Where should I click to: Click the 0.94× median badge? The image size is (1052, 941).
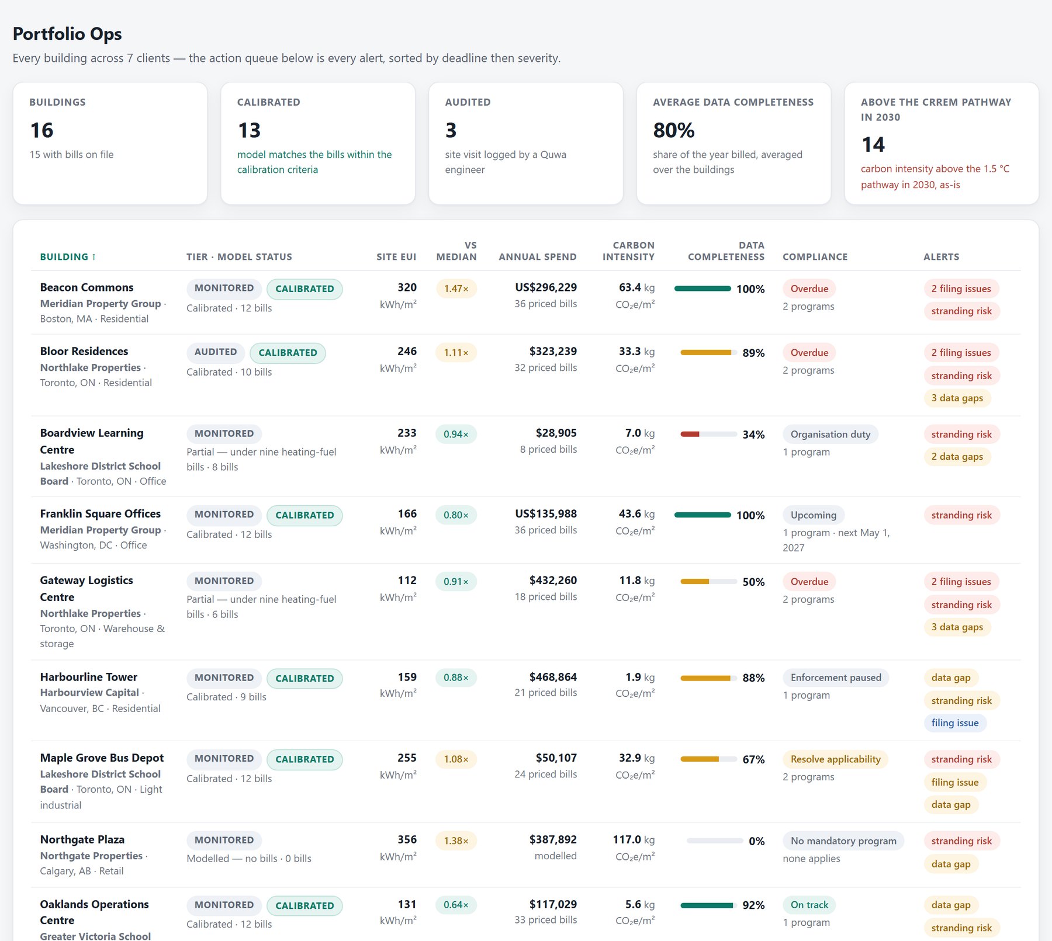pyautogui.click(x=456, y=434)
